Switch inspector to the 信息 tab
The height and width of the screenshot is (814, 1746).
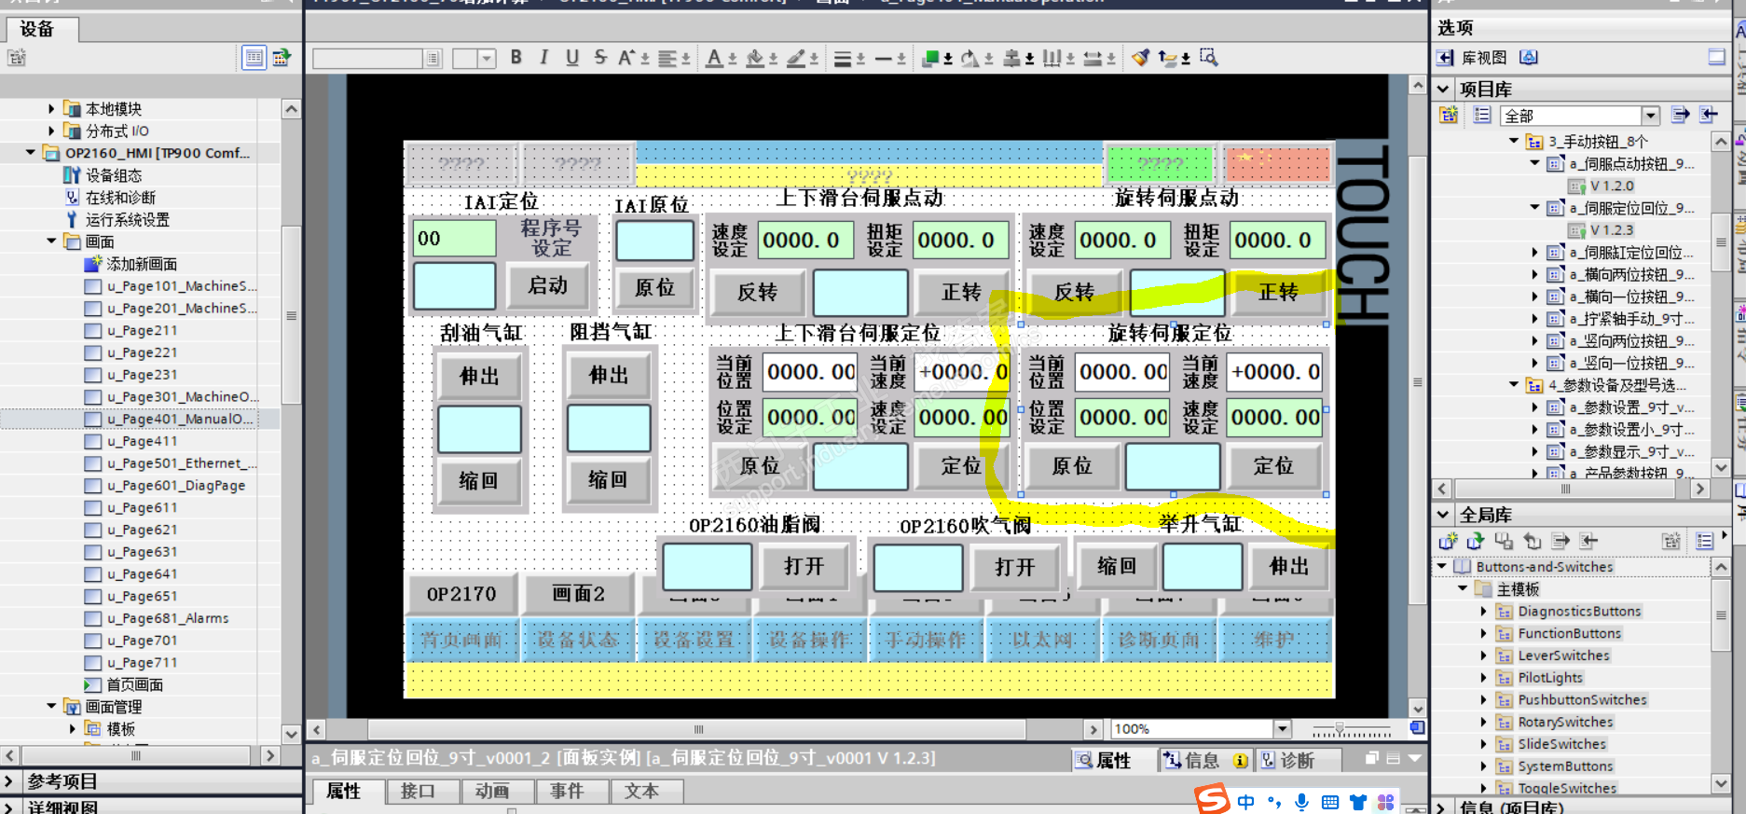click(x=1204, y=760)
